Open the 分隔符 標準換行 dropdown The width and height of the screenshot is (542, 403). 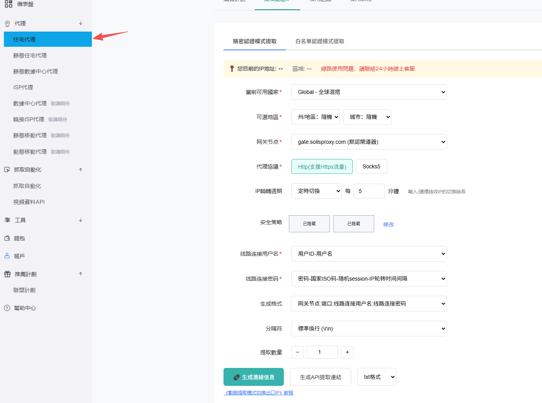[369, 329]
